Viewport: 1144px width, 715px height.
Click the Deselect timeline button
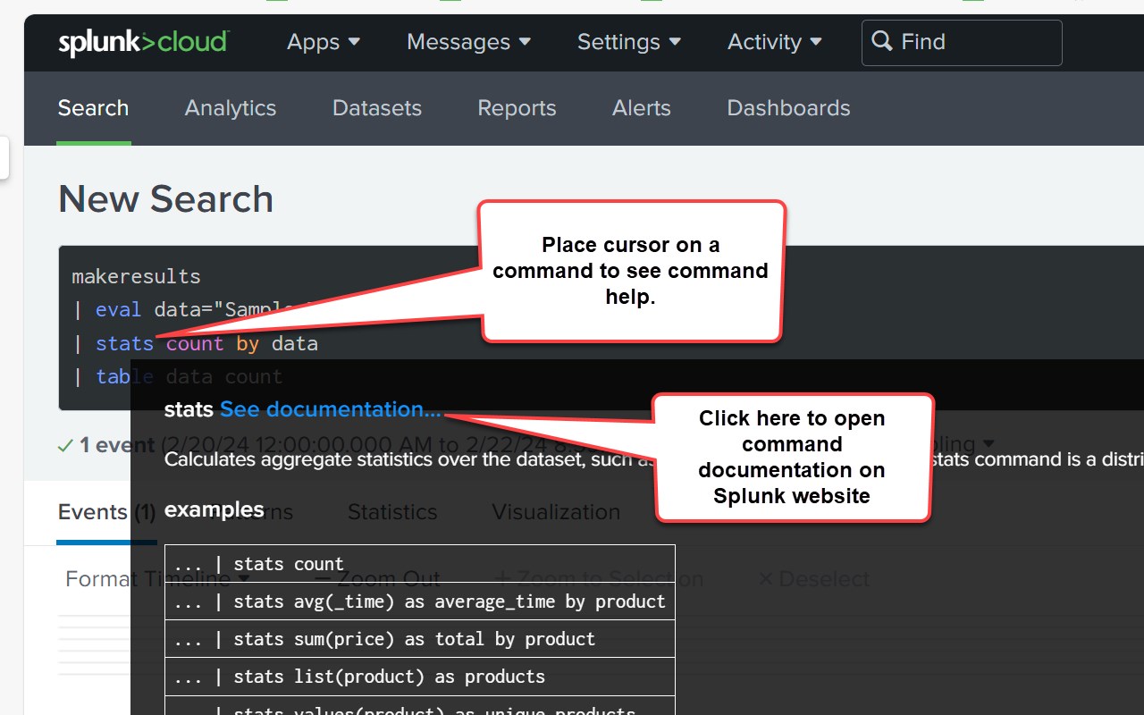pyautogui.click(x=813, y=579)
